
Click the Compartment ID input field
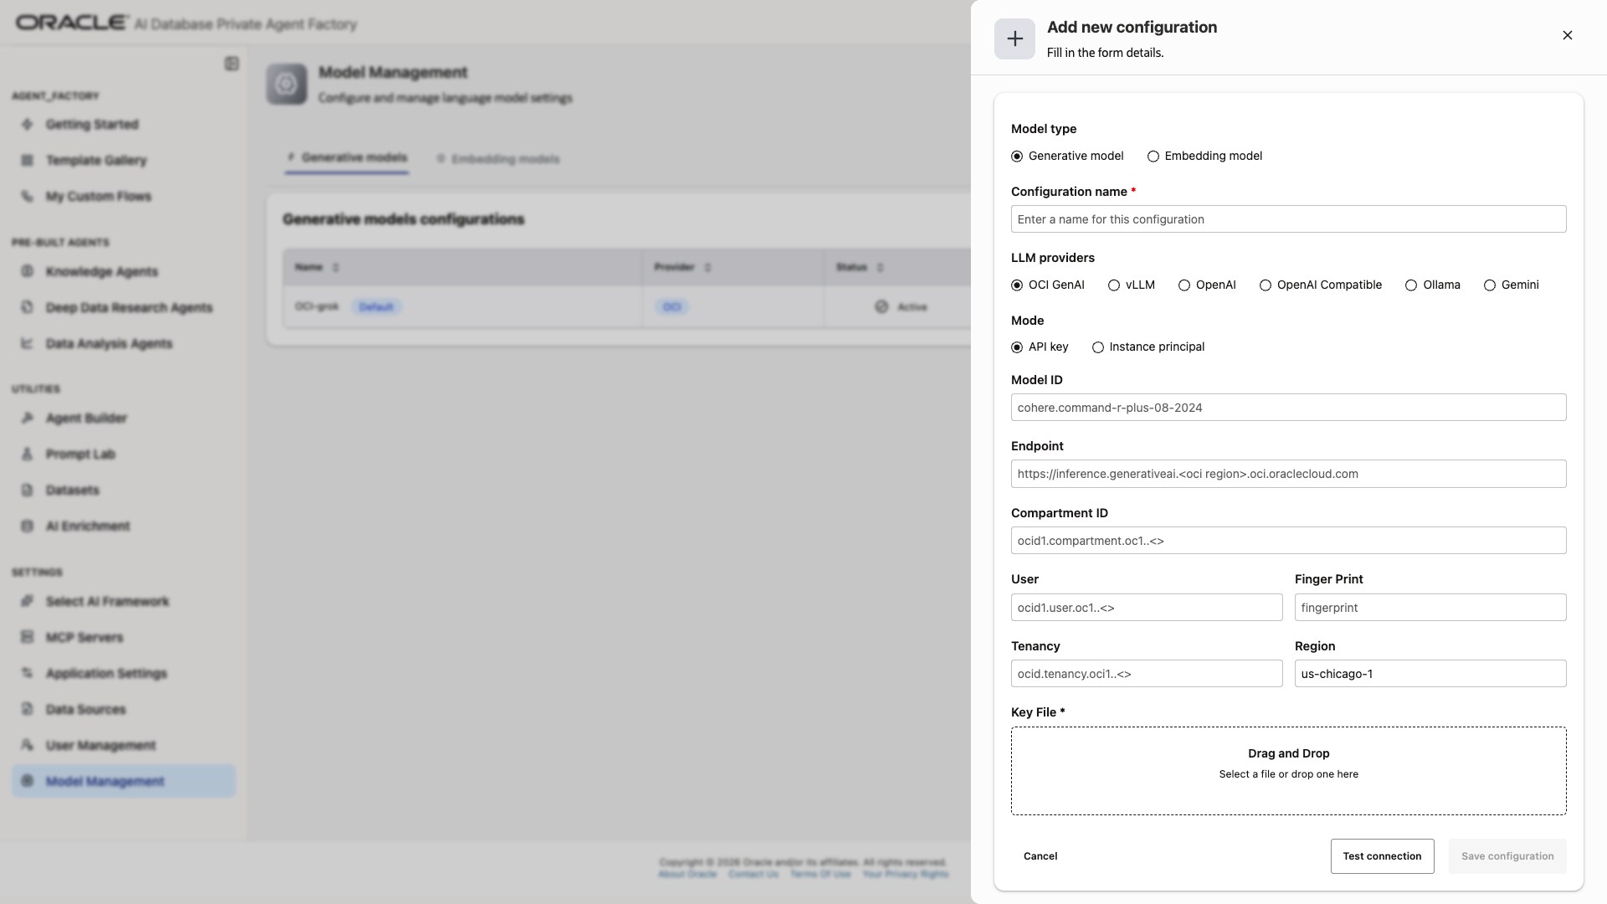click(1288, 541)
